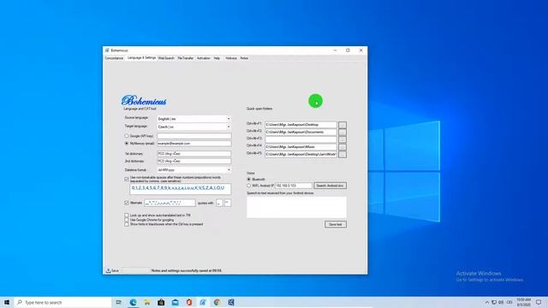This screenshot has width=548, height=308.
Task: Click the Save text button
Action: [x=336, y=224]
